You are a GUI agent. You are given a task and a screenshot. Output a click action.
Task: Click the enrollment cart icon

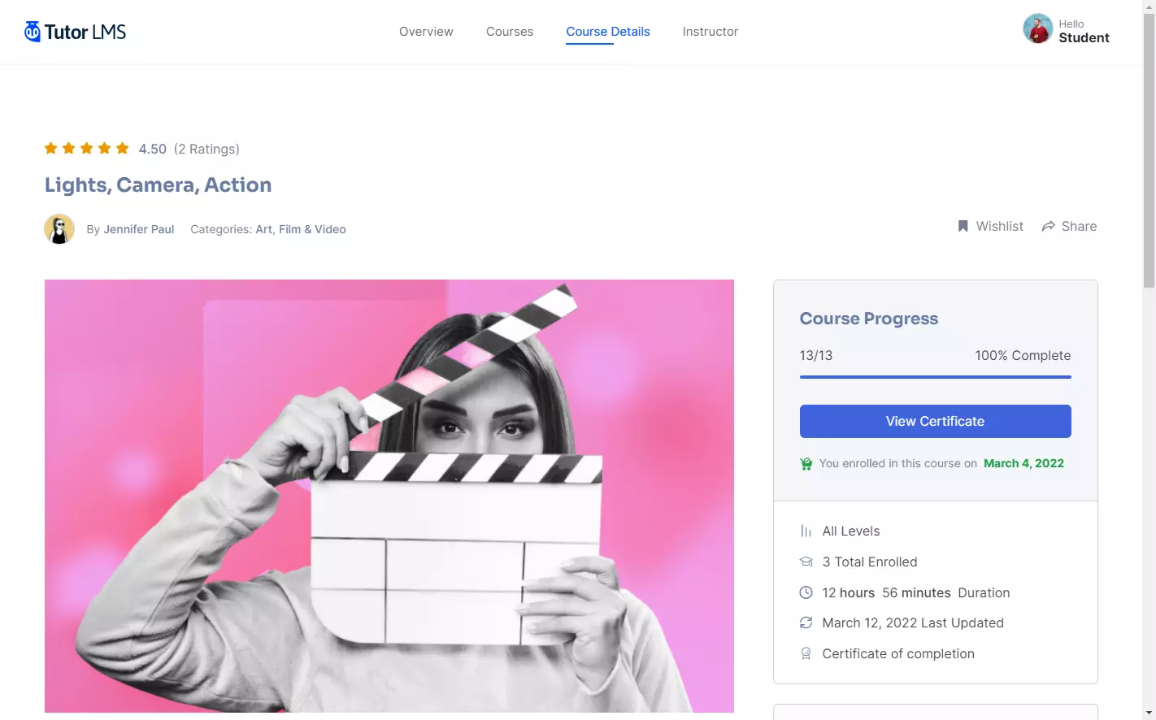[x=806, y=464]
